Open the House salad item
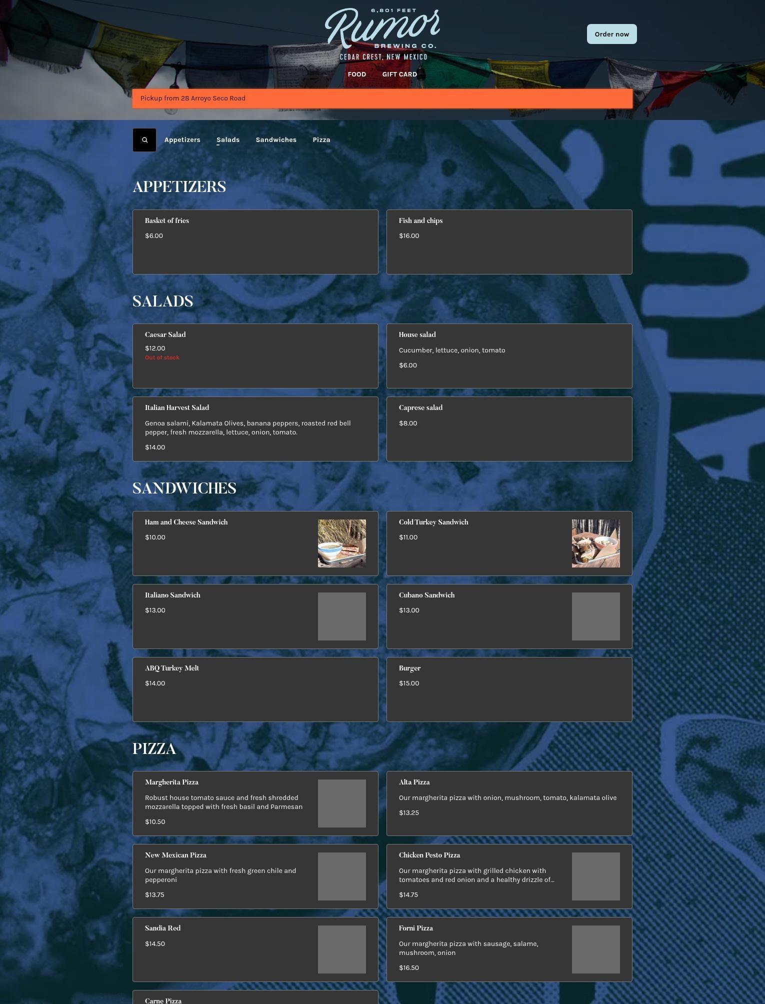The width and height of the screenshot is (765, 1004). (509, 356)
